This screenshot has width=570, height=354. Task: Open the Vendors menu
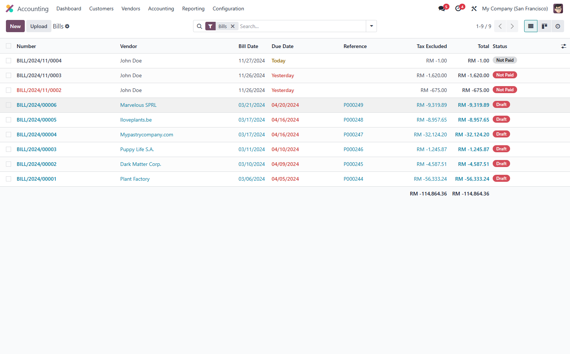[x=131, y=8]
